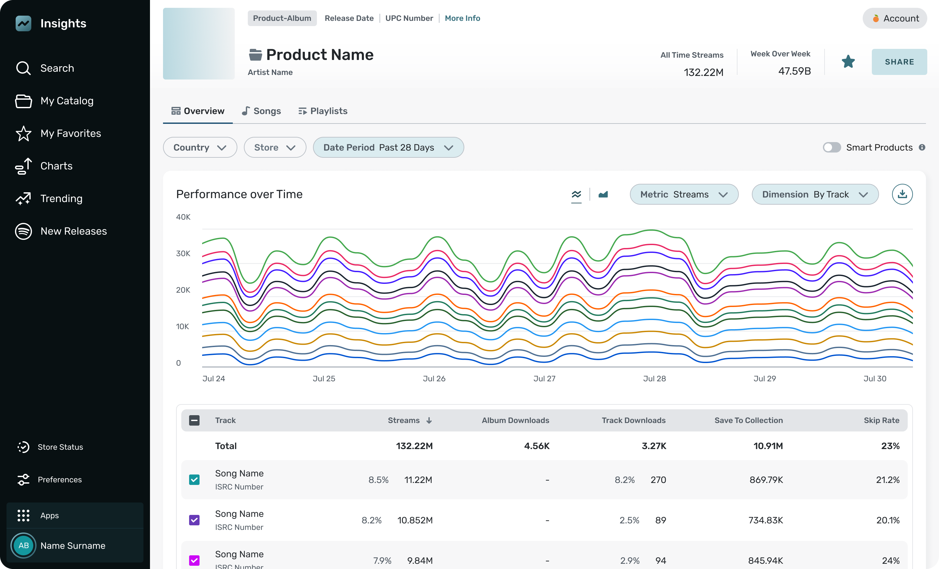
Task: Open the Dimension By Track dropdown
Action: pyautogui.click(x=815, y=194)
